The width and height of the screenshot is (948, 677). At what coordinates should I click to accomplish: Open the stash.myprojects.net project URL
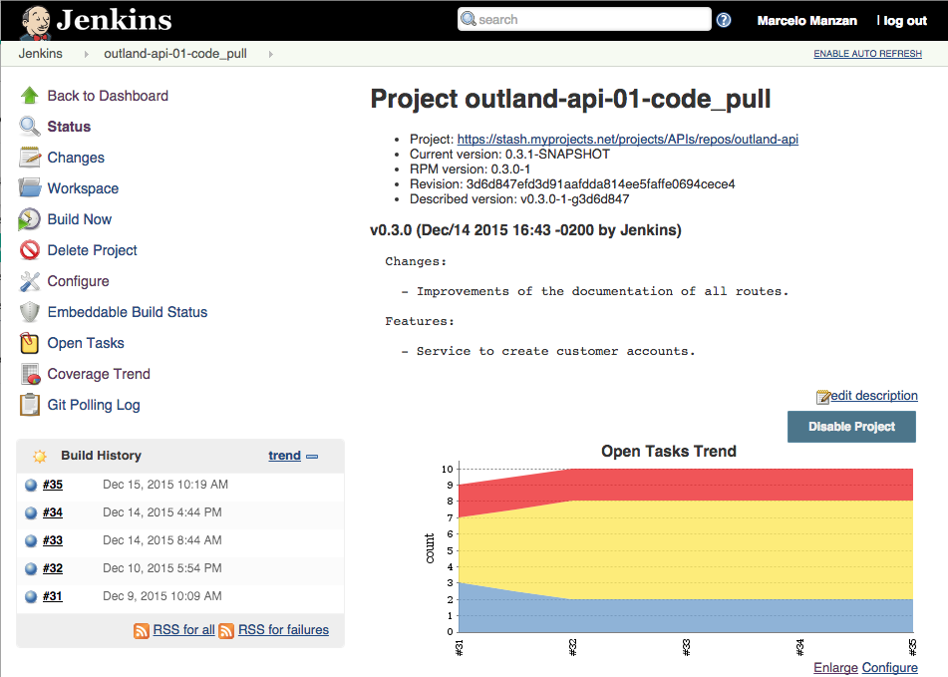628,139
